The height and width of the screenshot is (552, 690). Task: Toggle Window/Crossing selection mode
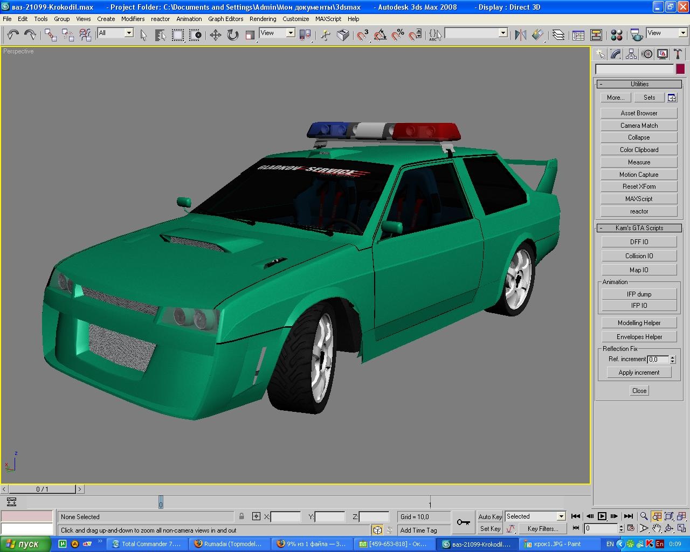(195, 35)
